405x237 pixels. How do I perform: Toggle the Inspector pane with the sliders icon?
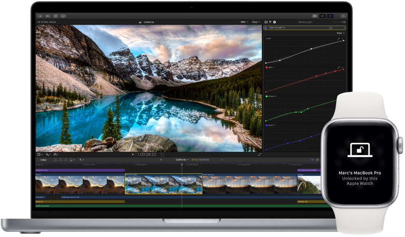tap(330, 16)
